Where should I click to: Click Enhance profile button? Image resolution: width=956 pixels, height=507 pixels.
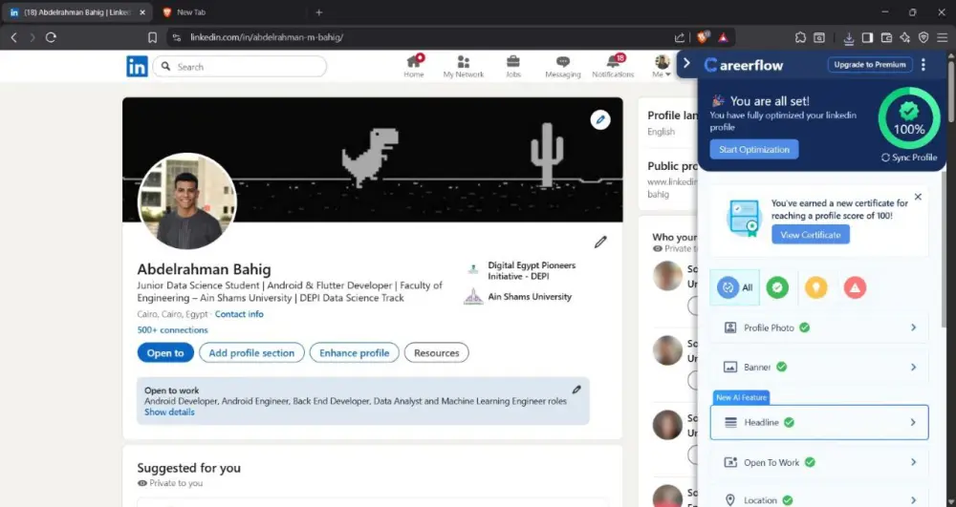tap(355, 353)
